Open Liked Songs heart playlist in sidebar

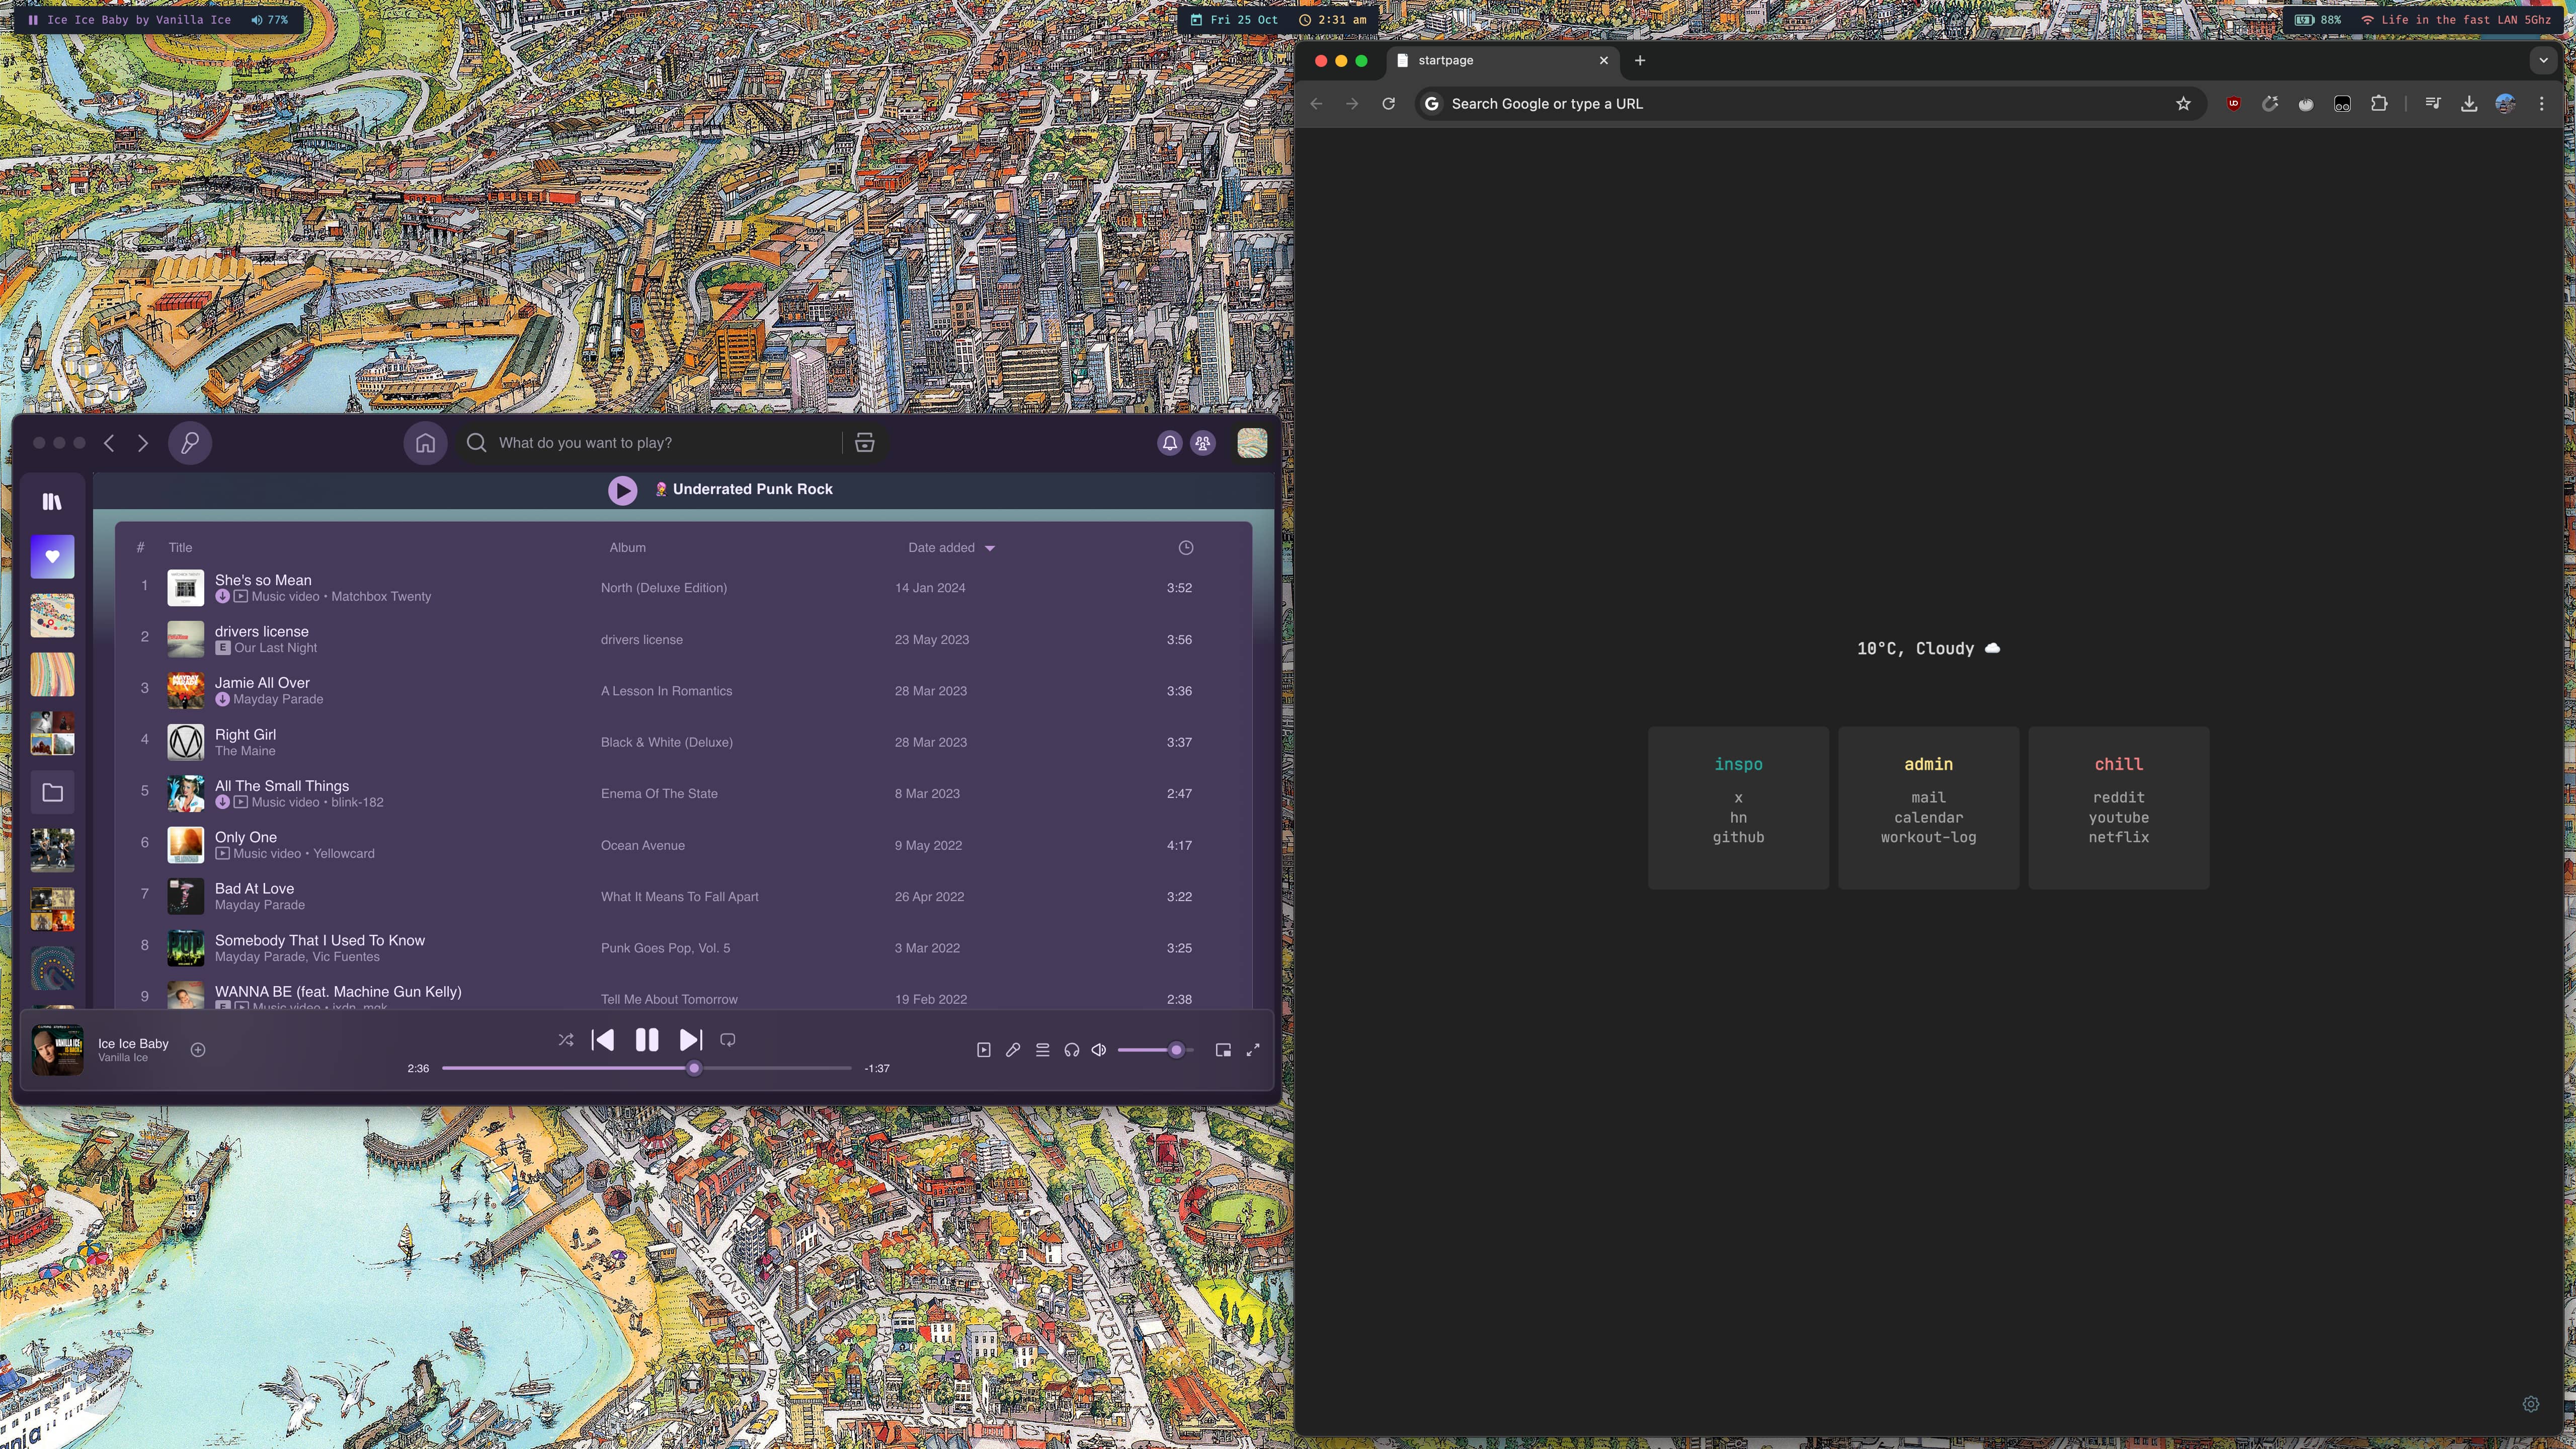coord(52,557)
